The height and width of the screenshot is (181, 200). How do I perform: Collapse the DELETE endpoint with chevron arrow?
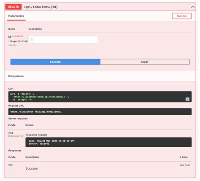(192, 7)
